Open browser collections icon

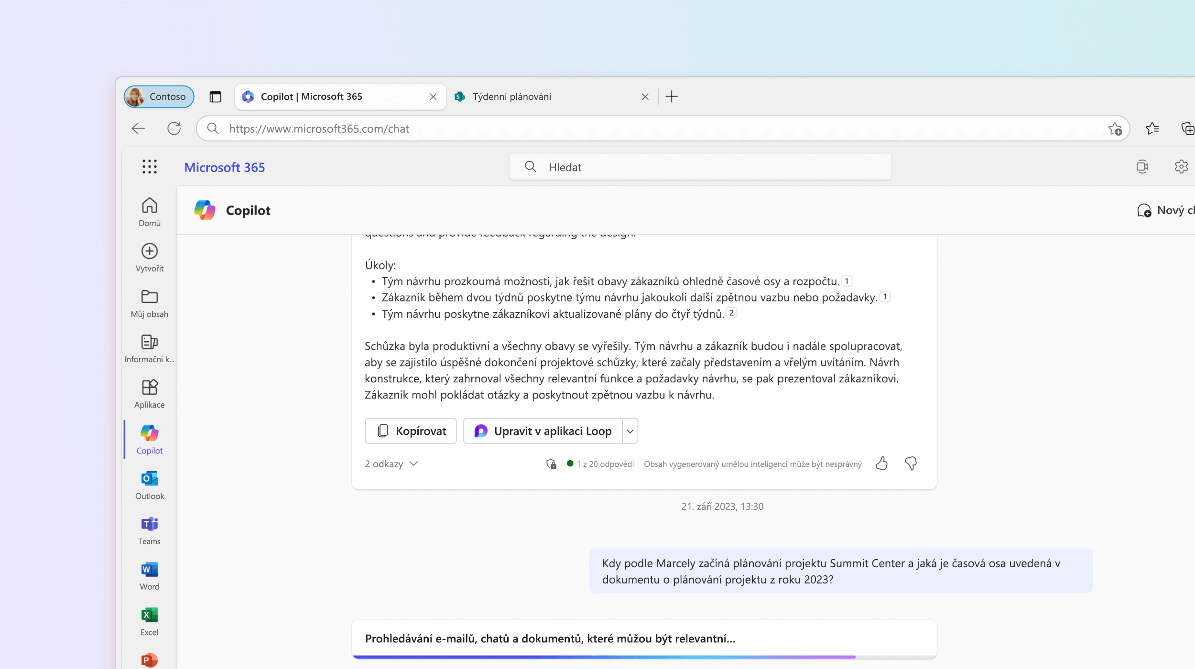(x=1187, y=129)
